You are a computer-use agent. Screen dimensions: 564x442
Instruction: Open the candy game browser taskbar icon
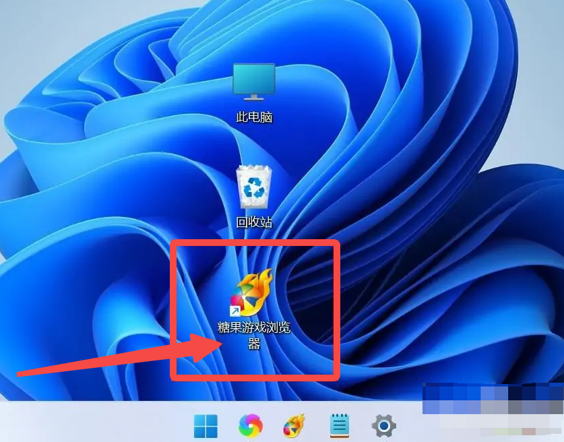[294, 425]
